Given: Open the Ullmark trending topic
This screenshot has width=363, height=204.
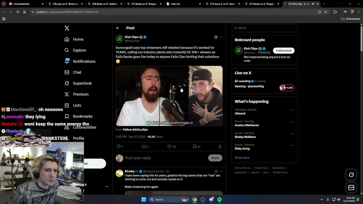Looking at the screenshot, I should [x=240, y=114].
